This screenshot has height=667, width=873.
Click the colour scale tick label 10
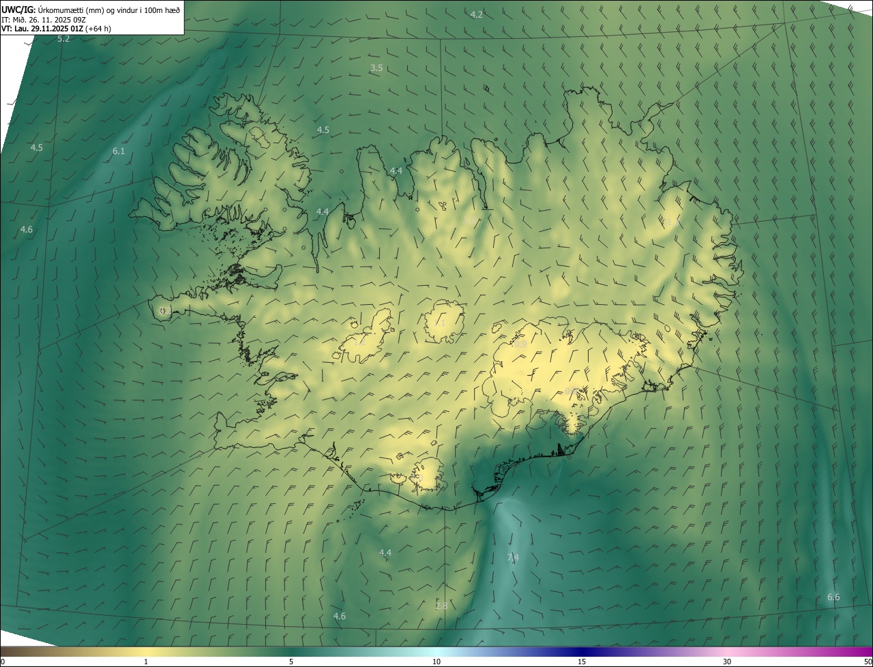[x=436, y=662]
